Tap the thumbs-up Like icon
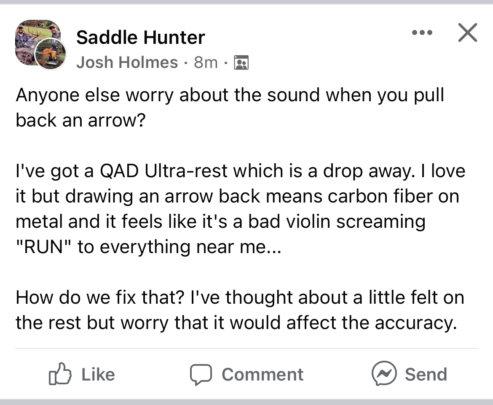This screenshot has height=405, width=493. (x=60, y=374)
